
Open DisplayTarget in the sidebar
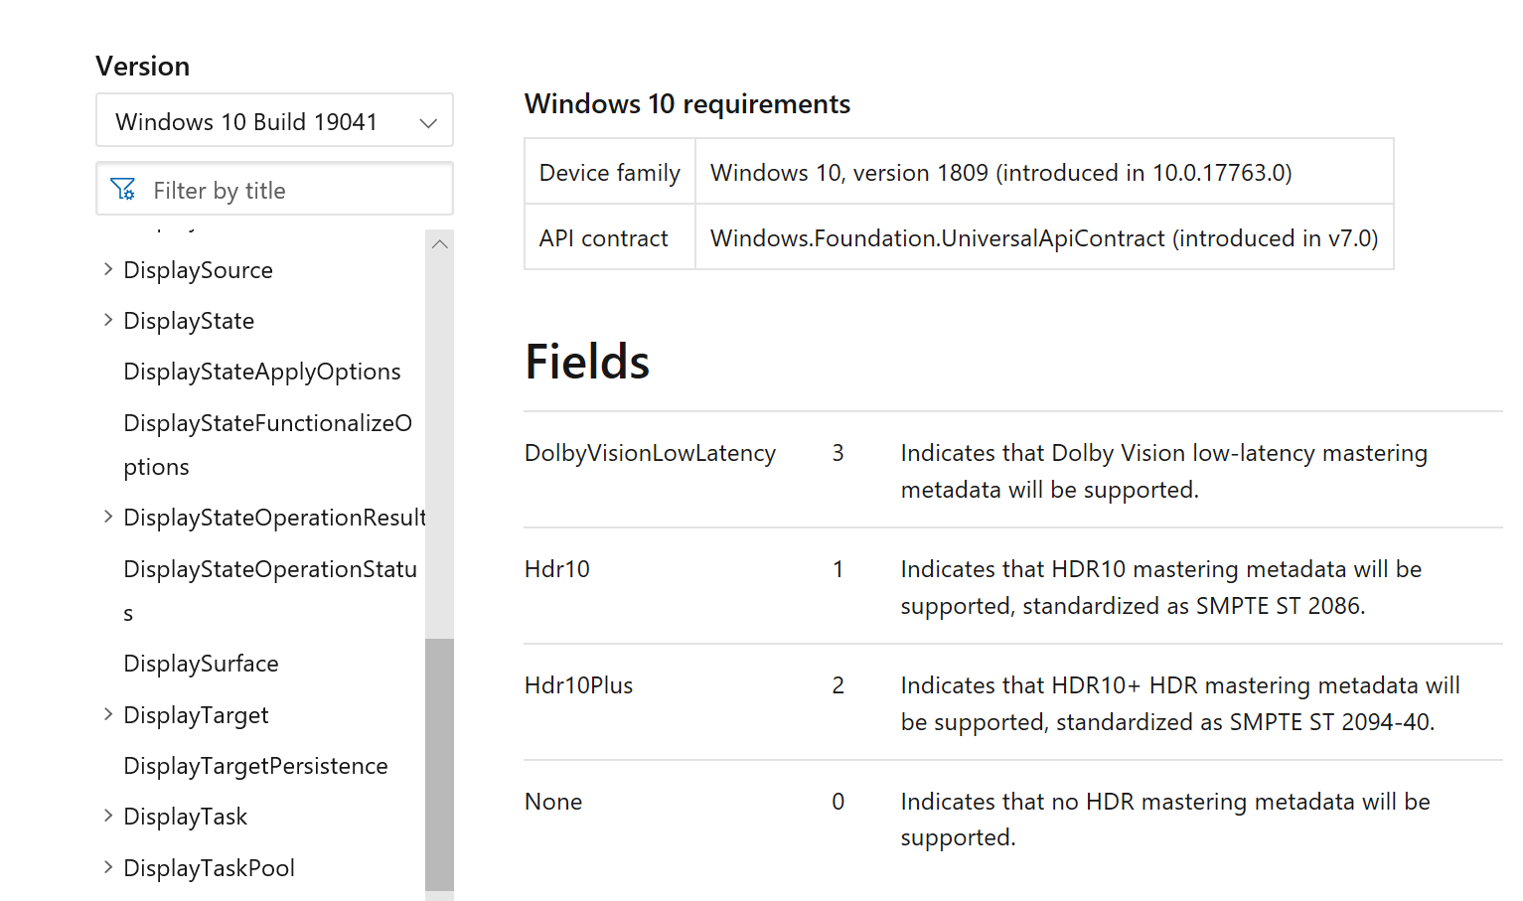tap(196, 715)
